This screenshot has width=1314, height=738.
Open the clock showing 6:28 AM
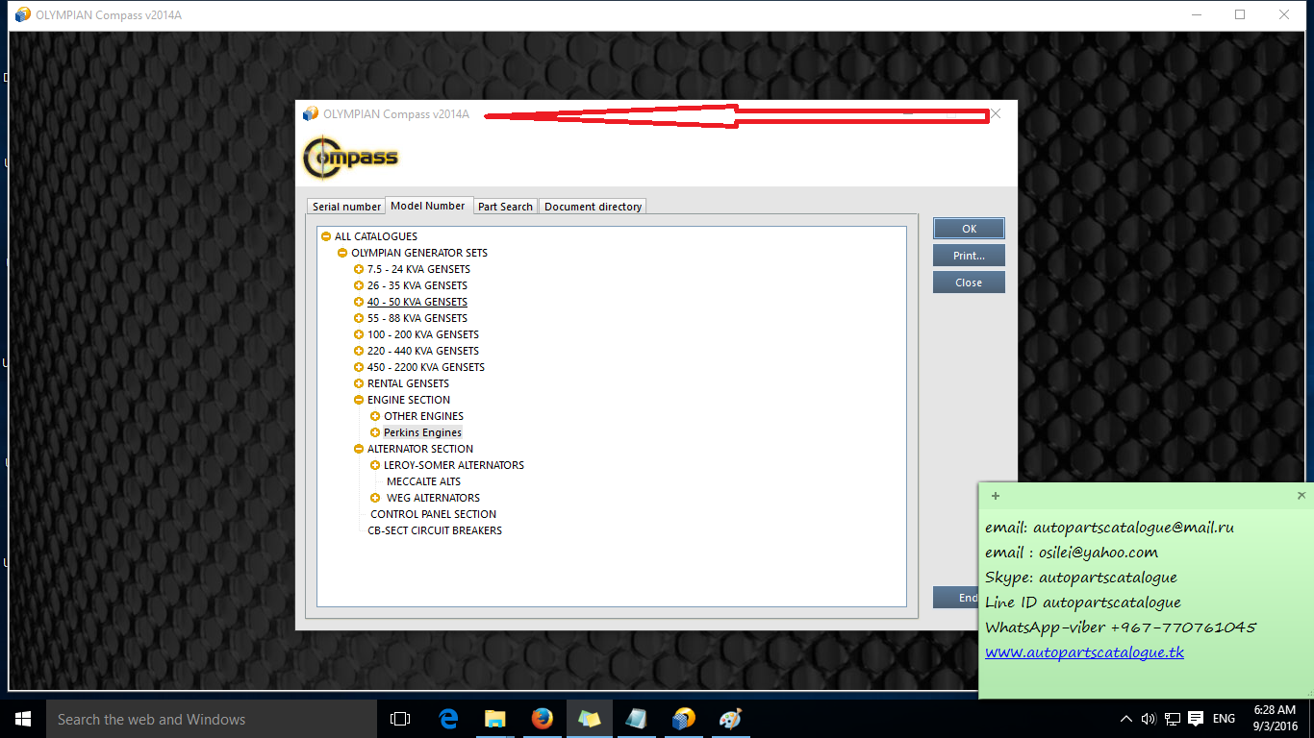coord(1276,718)
